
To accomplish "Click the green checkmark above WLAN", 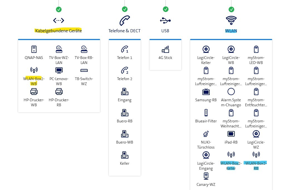I will click(231, 9).
